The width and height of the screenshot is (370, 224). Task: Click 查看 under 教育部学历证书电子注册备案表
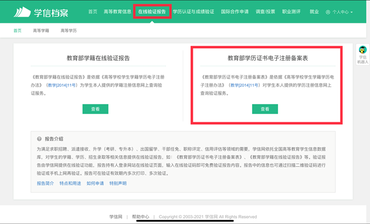click(265, 109)
